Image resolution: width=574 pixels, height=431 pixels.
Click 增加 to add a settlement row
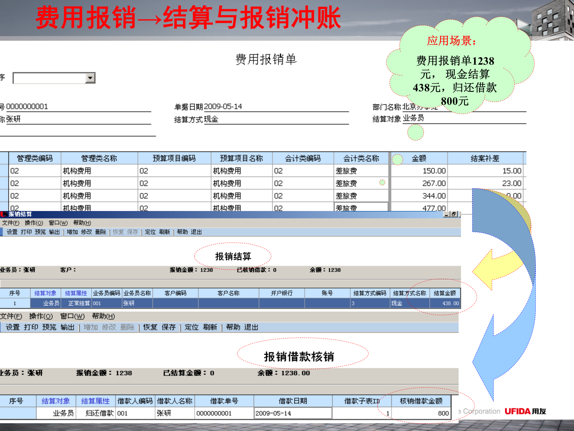72,232
